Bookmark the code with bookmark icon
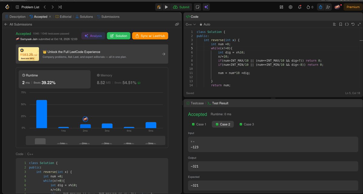Viewport: 363px width, 194px height. (x=341, y=24)
